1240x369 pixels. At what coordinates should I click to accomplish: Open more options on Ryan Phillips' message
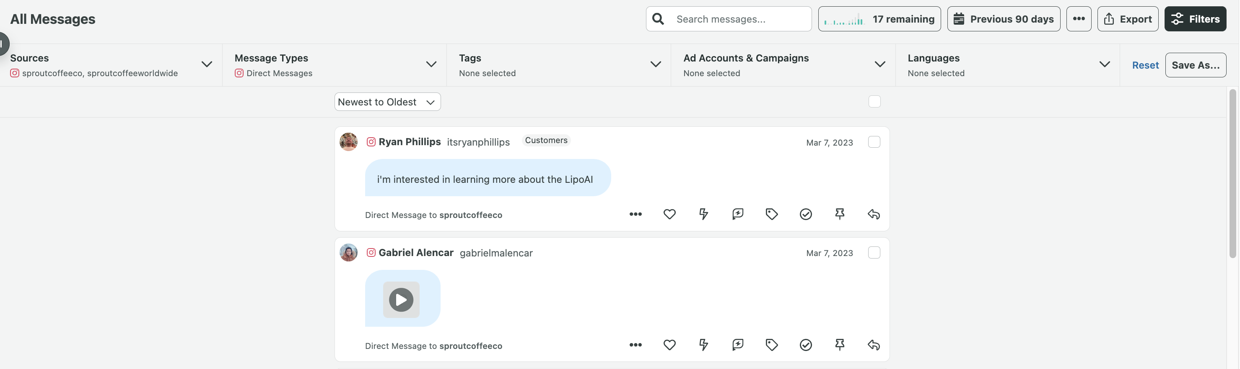point(636,214)
